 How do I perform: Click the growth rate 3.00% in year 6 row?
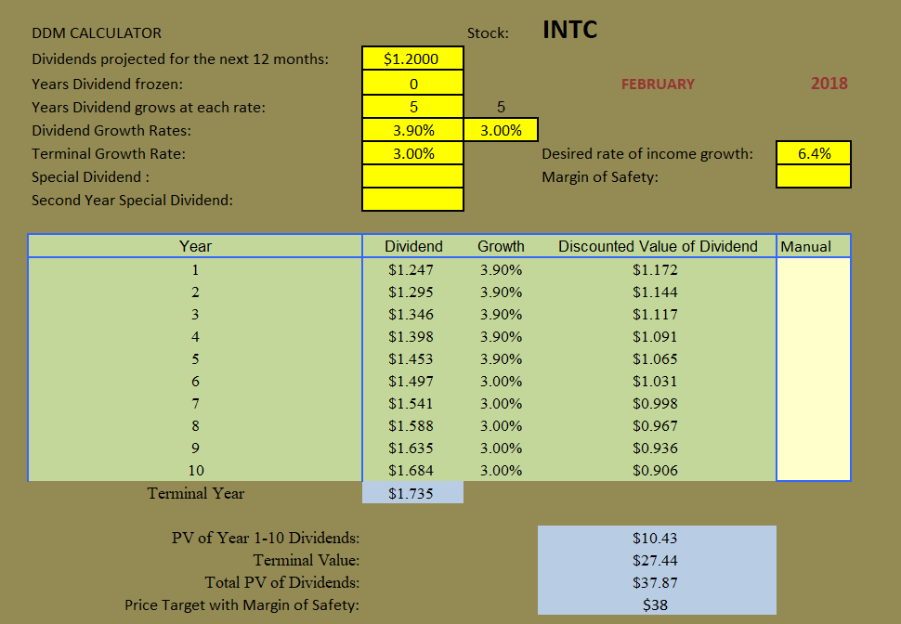click(x=501, y=381)
